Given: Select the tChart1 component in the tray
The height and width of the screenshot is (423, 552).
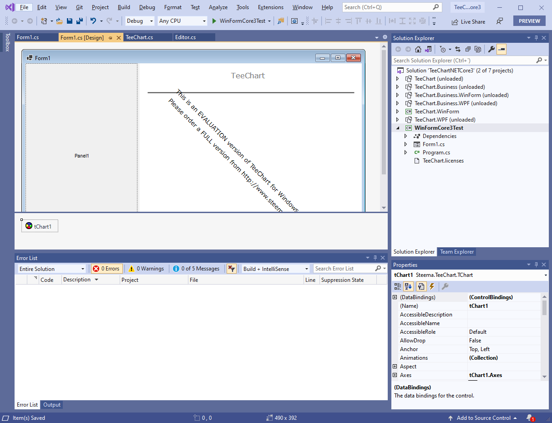Looking at the screenshot, I should pos(40,226).
